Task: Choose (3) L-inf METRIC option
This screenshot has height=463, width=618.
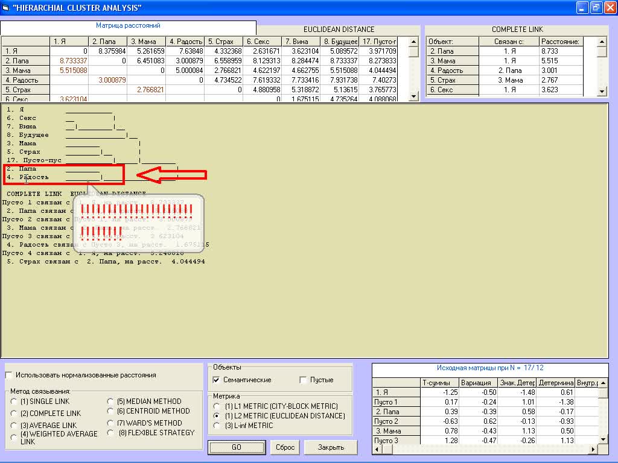Action: (x=216, y=426)
